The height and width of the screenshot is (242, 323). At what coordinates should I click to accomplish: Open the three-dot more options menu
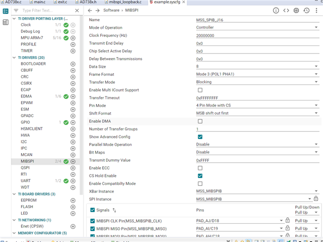pyautogui.click(x=316, y=11)
